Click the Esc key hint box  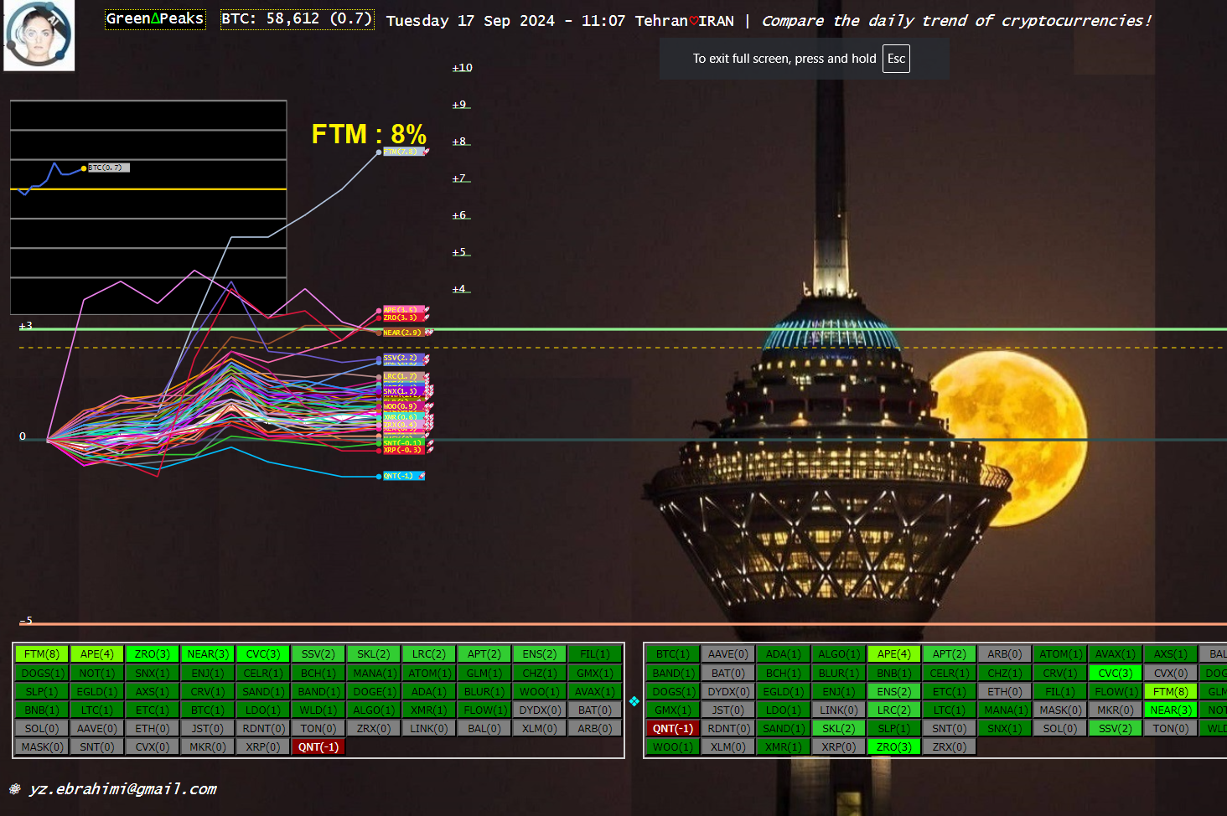coord(896,59)
